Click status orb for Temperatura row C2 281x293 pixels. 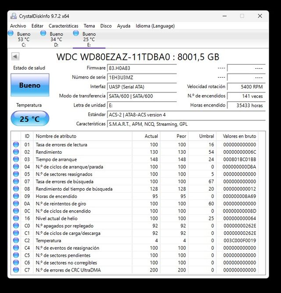pyautogui.click(x=16, y=240)
